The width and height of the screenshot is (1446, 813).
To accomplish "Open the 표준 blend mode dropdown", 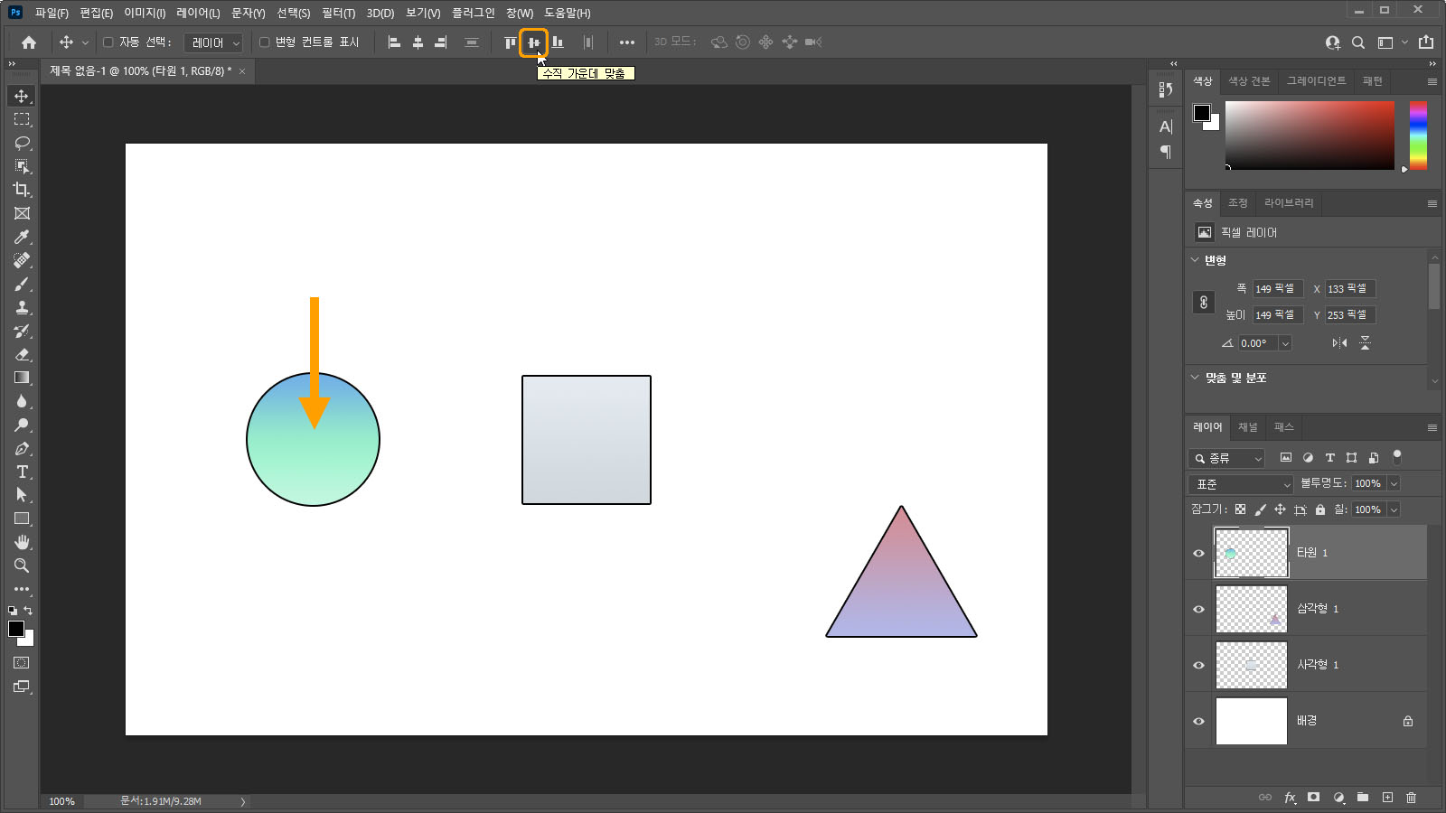I will [1242, 484].
